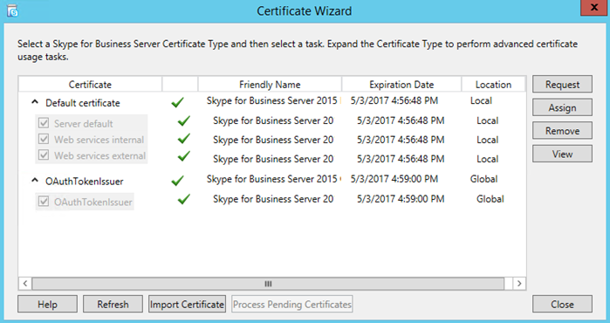Sort by the Friendly Name column header
Screen dimensions: 610x323
[x=270, y=85]
